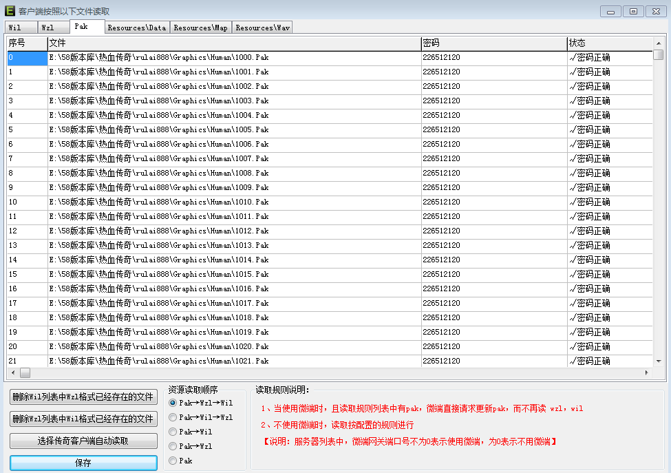Click the 保存 save button
This screenshot has height=473, width=671.
pyautogui.click(x=83, y=463)
